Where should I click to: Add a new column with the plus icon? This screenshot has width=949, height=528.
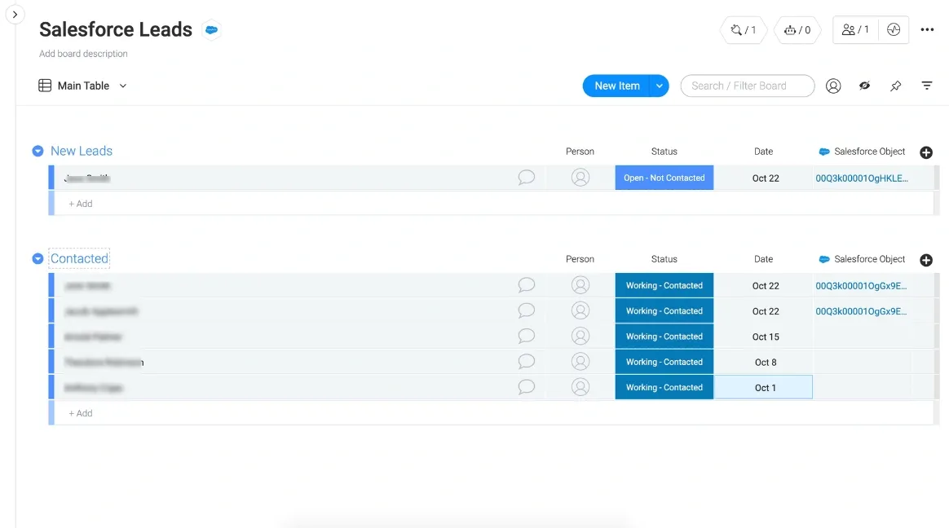tap(926, 152)
